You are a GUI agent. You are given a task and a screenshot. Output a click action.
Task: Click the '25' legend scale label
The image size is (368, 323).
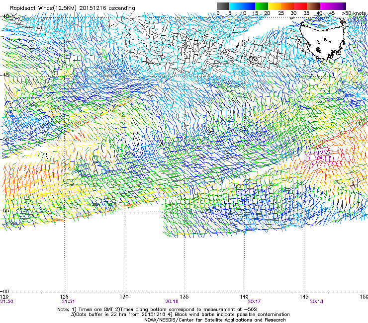pos(281,13)
